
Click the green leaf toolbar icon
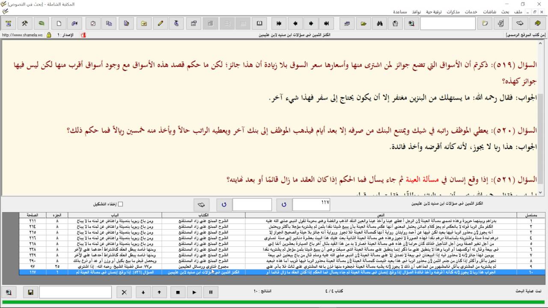(42, 24)
